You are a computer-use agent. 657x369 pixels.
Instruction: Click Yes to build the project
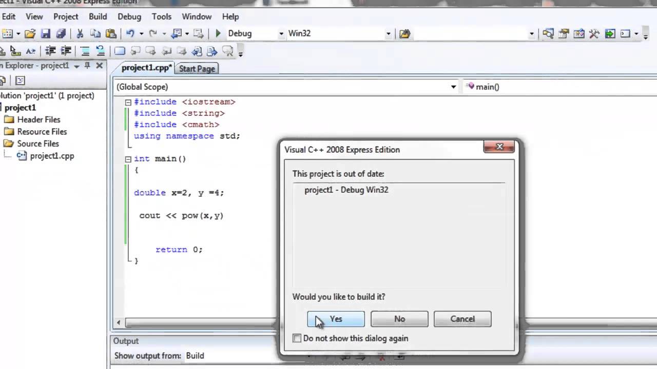point(336,319)
